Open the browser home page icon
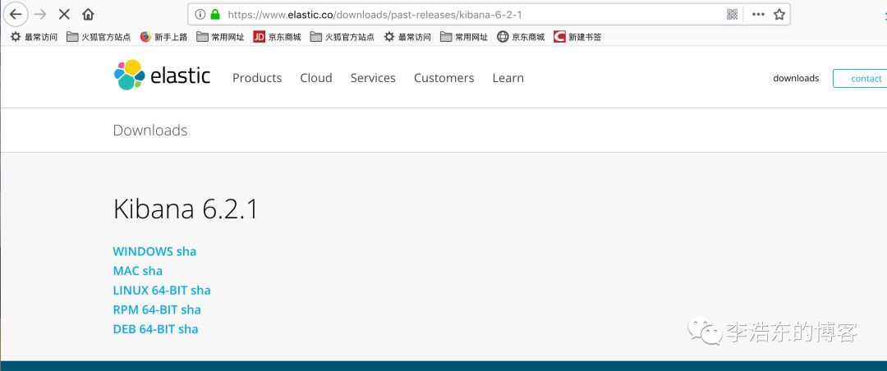The image size is (887, 371). [88, 14]
